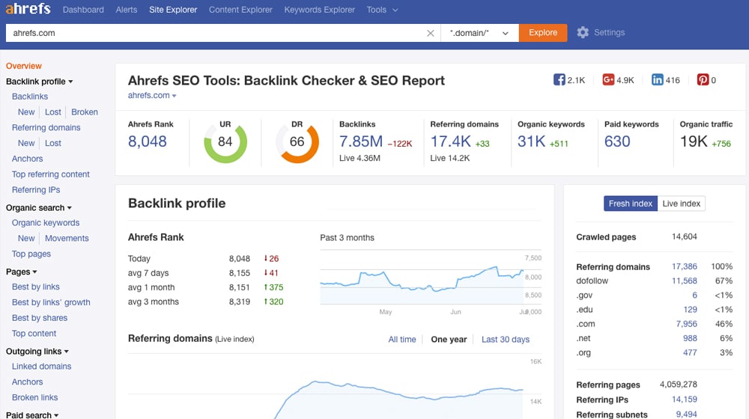
Task: Open Best by shares link
Action: coord(40,318)
